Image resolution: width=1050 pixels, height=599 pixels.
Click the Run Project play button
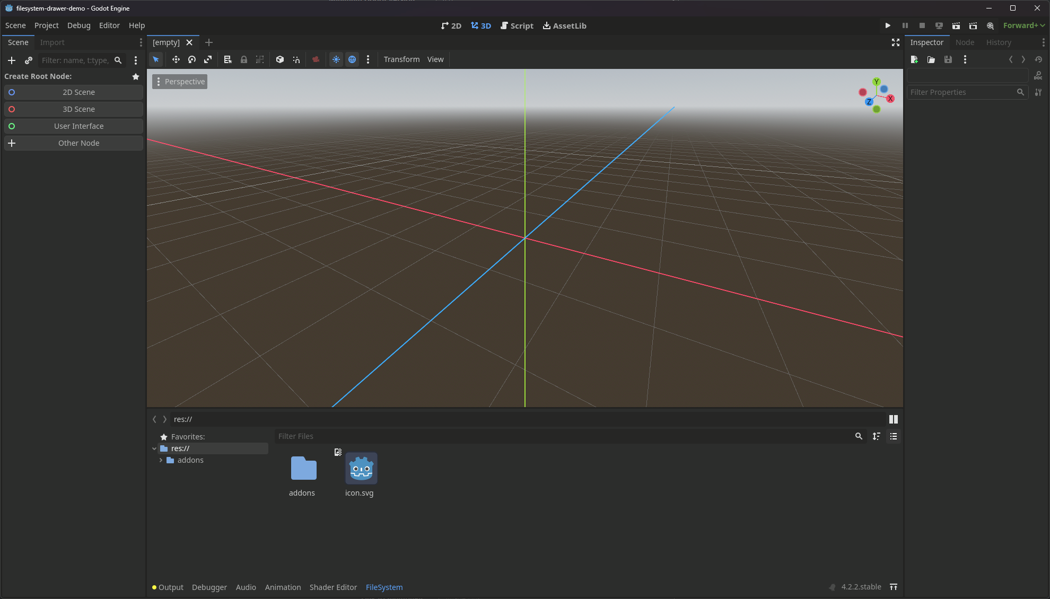[x=888, y=25]
